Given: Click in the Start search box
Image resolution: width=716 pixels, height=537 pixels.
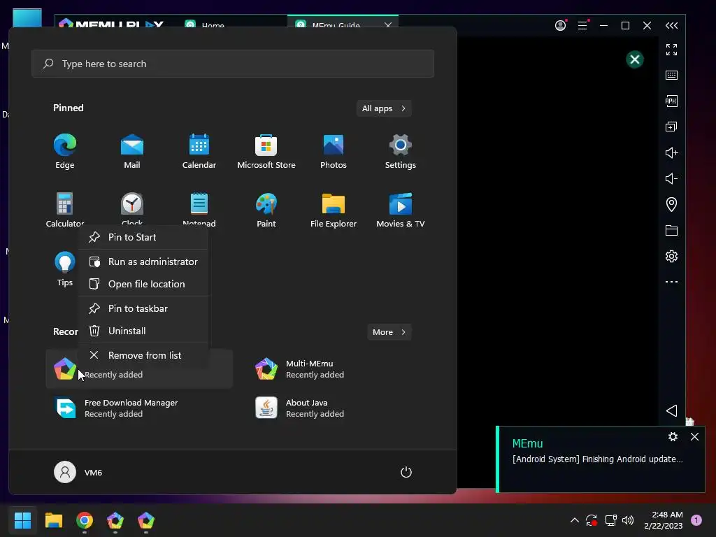Looking at the screenshot, I should point(233,64).
